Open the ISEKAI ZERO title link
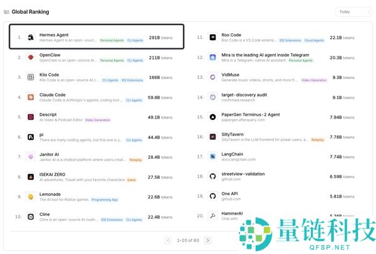The image size is (376, 254). tap(52, 174)
